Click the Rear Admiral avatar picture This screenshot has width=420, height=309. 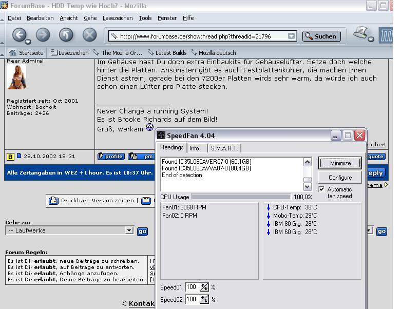tap(16, 77)
